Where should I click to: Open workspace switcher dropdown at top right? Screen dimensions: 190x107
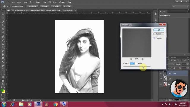180,6
